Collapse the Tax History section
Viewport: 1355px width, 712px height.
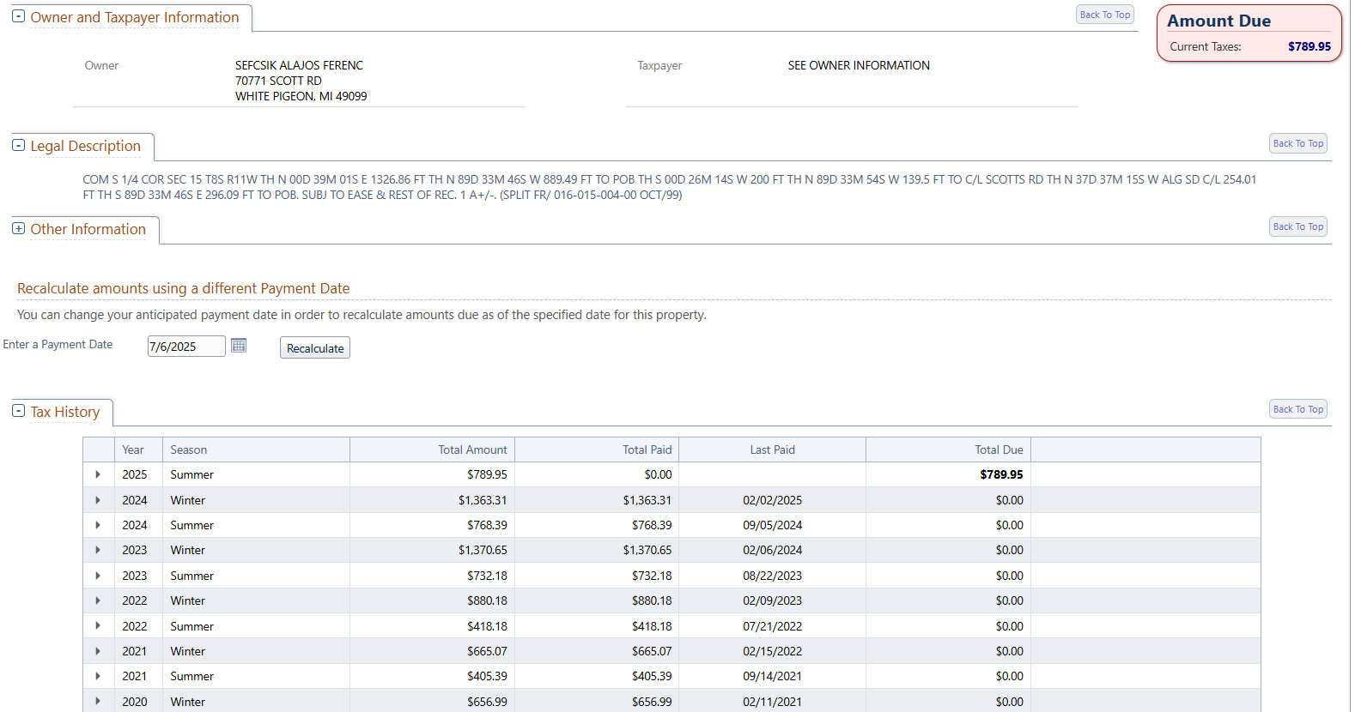18,411
